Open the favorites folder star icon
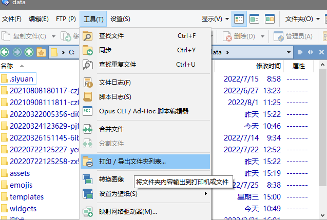Viewport: 327px width, 220px height. click(x=41, y=52)
